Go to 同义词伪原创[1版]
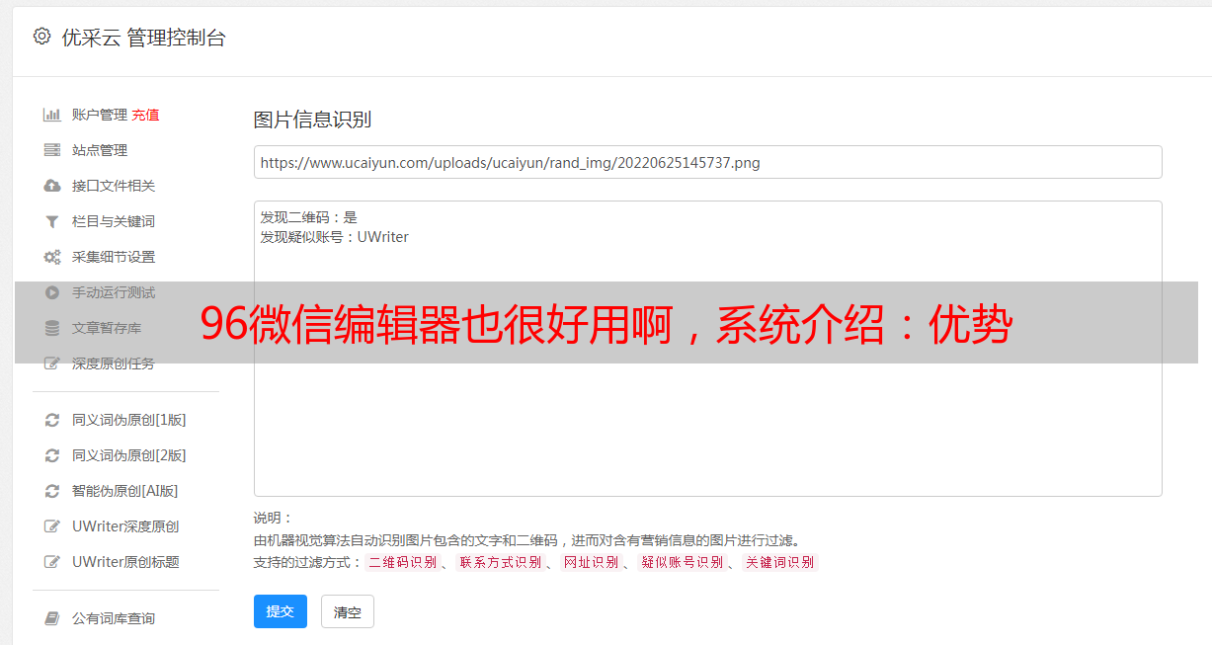The width and height of the screenshot is (1212, 645). 129,420
